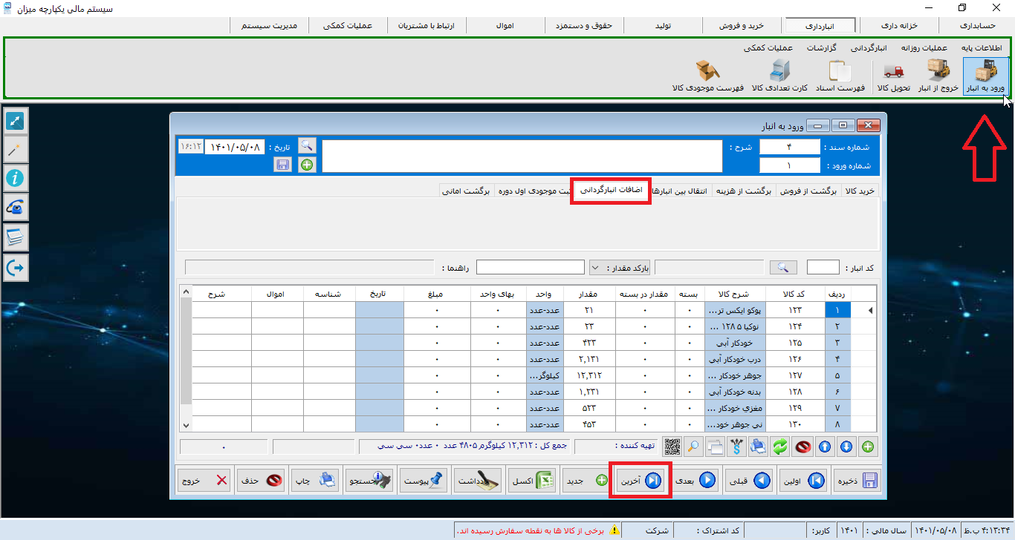Click the telephone icon in left sidebar
This screenshot has width=1015, height=540.
[16, 208]
